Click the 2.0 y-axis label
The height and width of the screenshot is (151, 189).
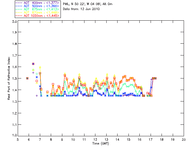click(x=14, y=22)
